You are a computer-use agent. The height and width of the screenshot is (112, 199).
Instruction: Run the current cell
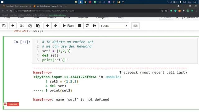click(68, 26)
